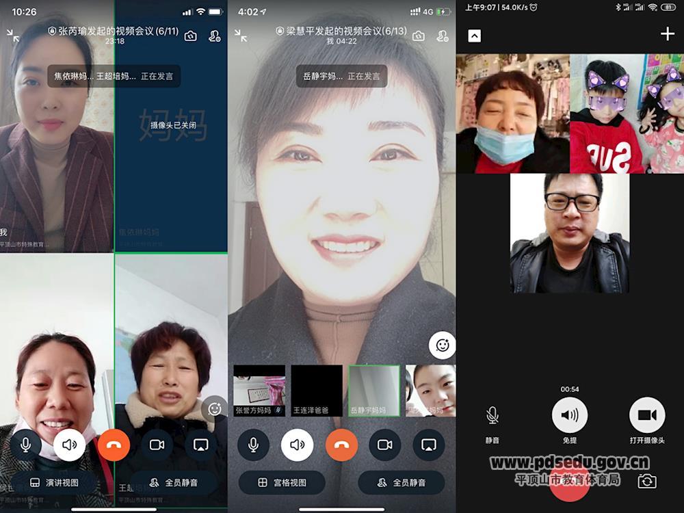Toggle the 免提 speakerphone button
The height and width of the screenshot is (513, 684).
(569, 415)
